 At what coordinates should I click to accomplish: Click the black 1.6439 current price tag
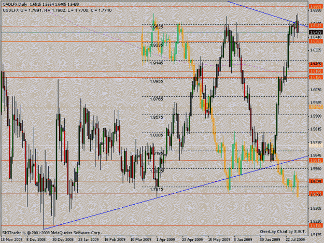point(316,33)
